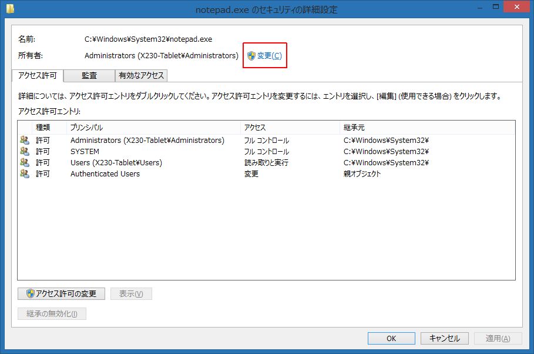The height and width of the screenshot is (354, 534).
Task: Select the アクセス許可 tab
Action: click(x=38, y=75)
